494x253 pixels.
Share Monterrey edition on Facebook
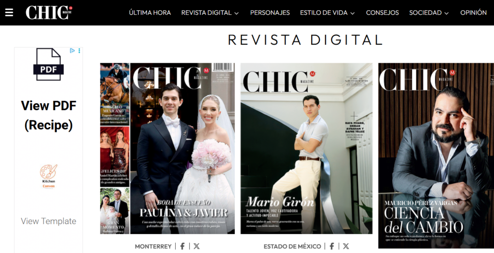click(182, 246)
